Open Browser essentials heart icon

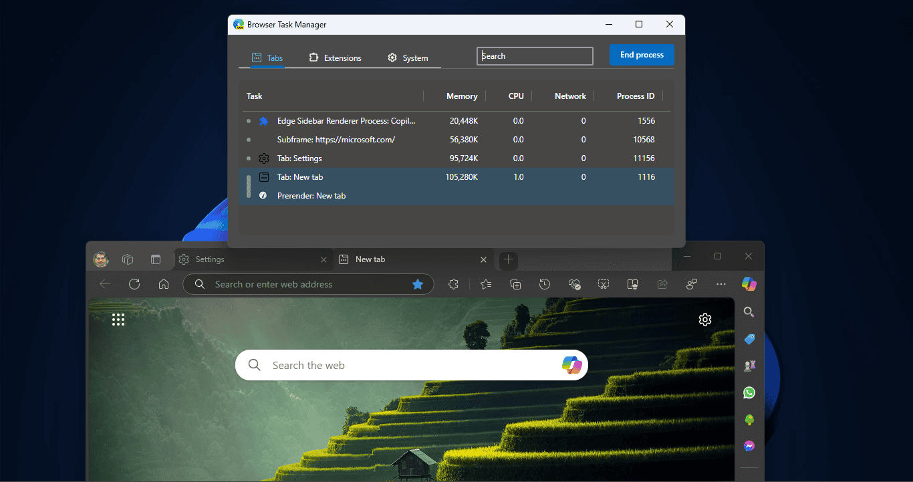(x=574, y=284)
